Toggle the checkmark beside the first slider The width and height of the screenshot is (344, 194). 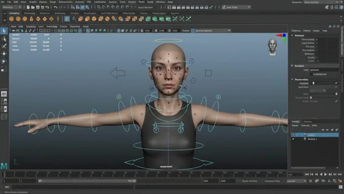pyautogui.click(x=336, y=83)
